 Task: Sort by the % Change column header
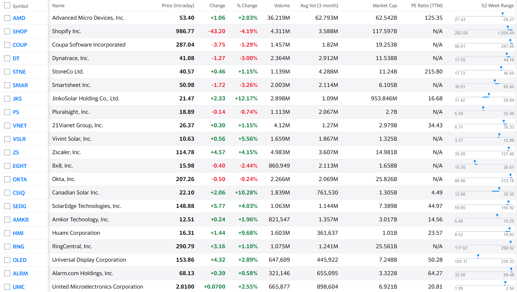pos(247,6)
